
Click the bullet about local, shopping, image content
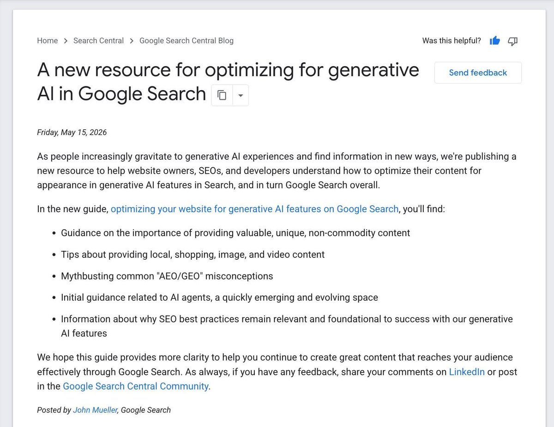(x=193, y=255)
